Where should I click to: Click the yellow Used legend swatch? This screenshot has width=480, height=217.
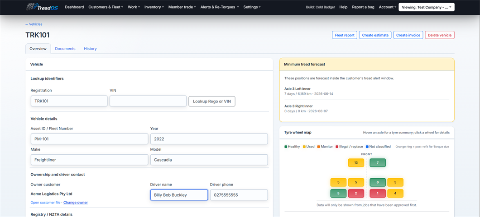[x=304, y=147]
